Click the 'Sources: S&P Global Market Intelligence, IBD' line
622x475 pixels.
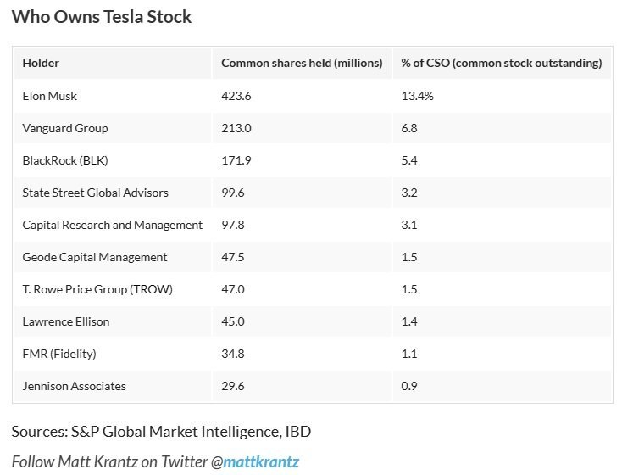pyautogui.click(x=161, y=431)
